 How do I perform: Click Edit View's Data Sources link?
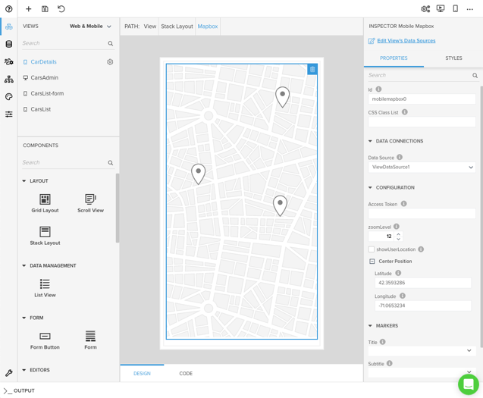click(x=406, y=41)
